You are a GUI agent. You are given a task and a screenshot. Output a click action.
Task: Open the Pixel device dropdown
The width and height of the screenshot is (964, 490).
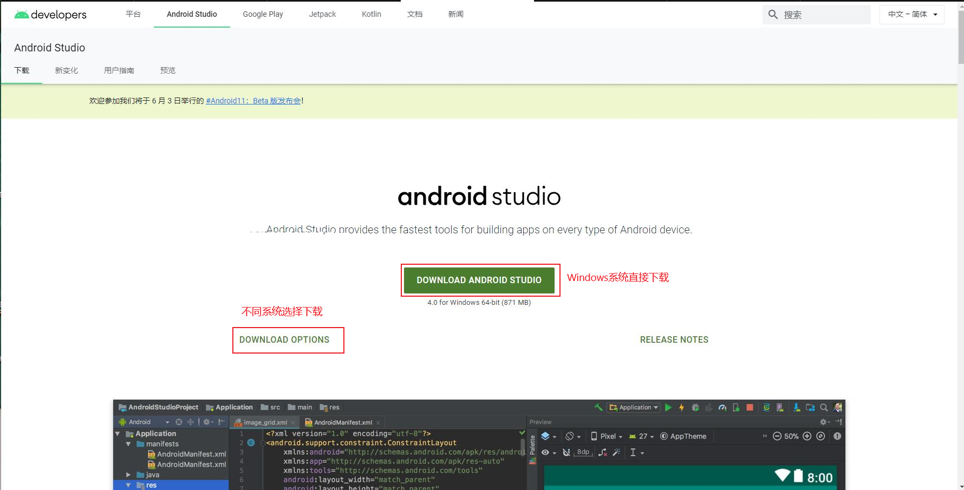pyautogui.click(x=607, y=436)
